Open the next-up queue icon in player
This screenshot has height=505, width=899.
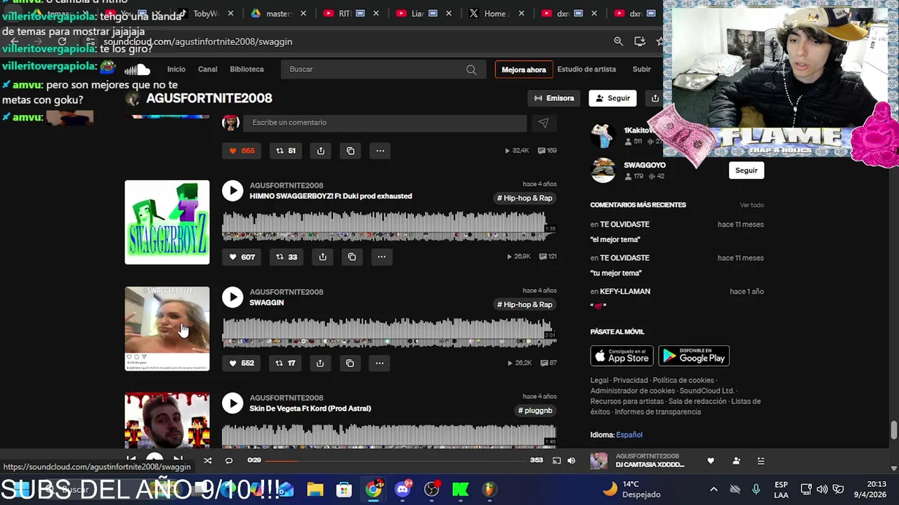point(761,461)
